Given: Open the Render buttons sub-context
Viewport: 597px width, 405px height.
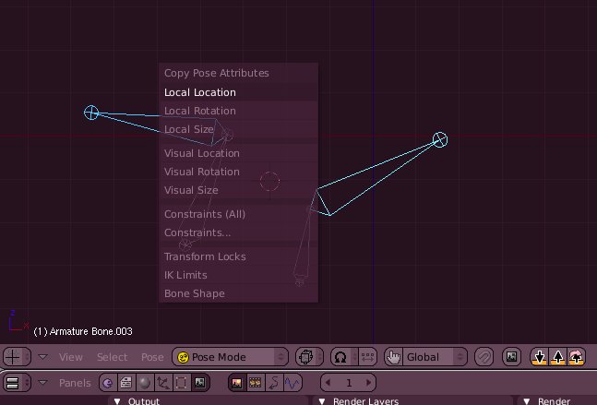Looking at the screenshot, I should [237, 383].
